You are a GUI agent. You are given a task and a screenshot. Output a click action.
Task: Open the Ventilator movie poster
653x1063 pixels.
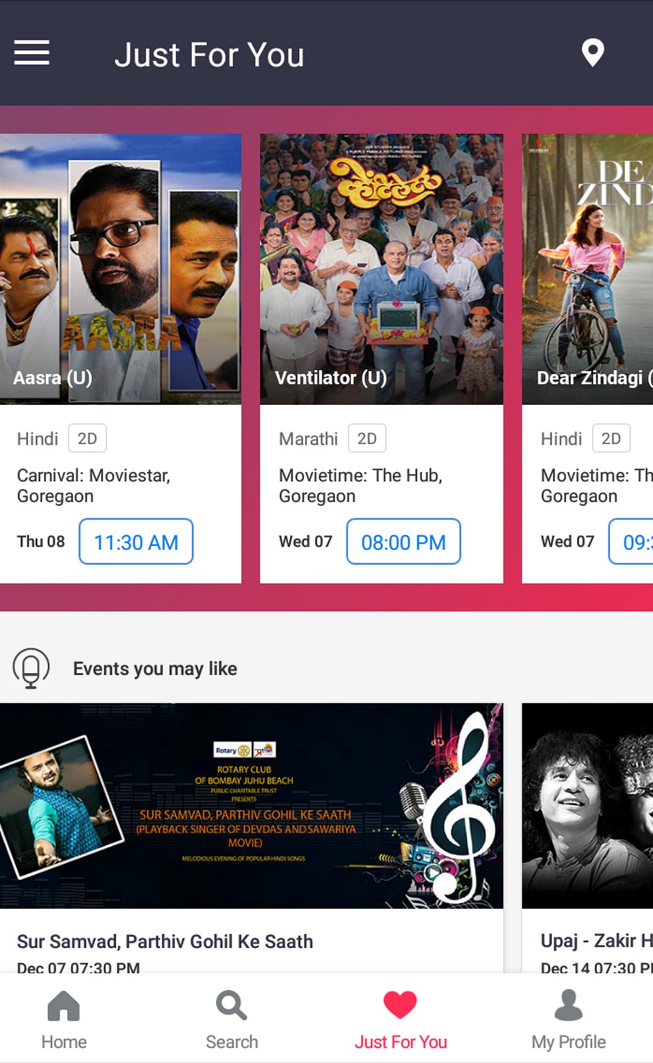tap(381, 269)
